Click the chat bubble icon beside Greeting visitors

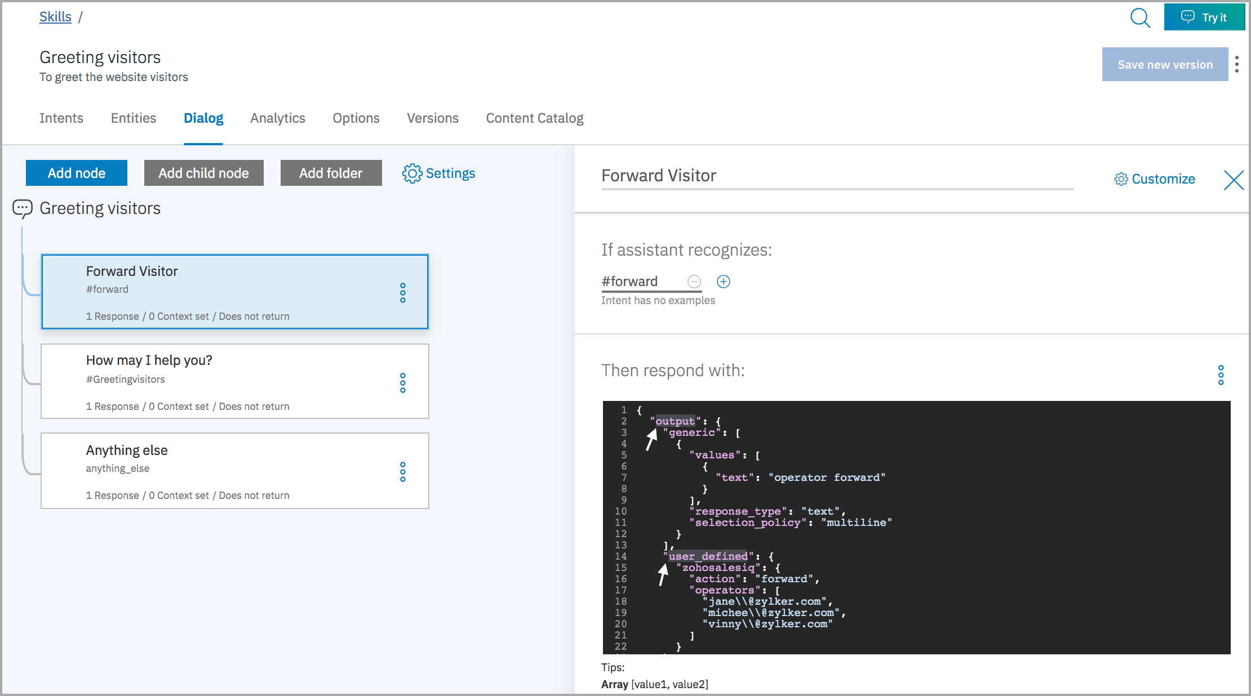pos(22,208)
